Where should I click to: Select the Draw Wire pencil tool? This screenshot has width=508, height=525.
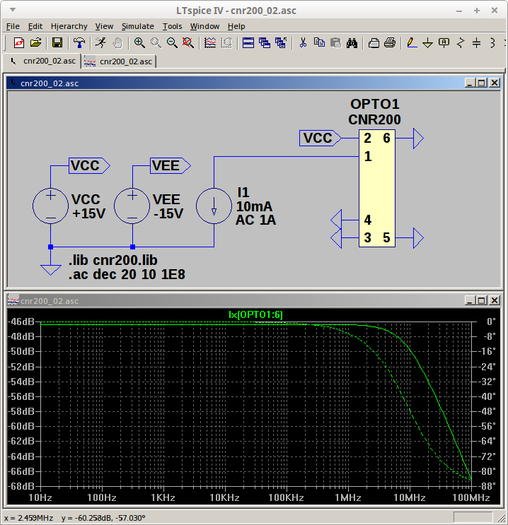point(412,43)
